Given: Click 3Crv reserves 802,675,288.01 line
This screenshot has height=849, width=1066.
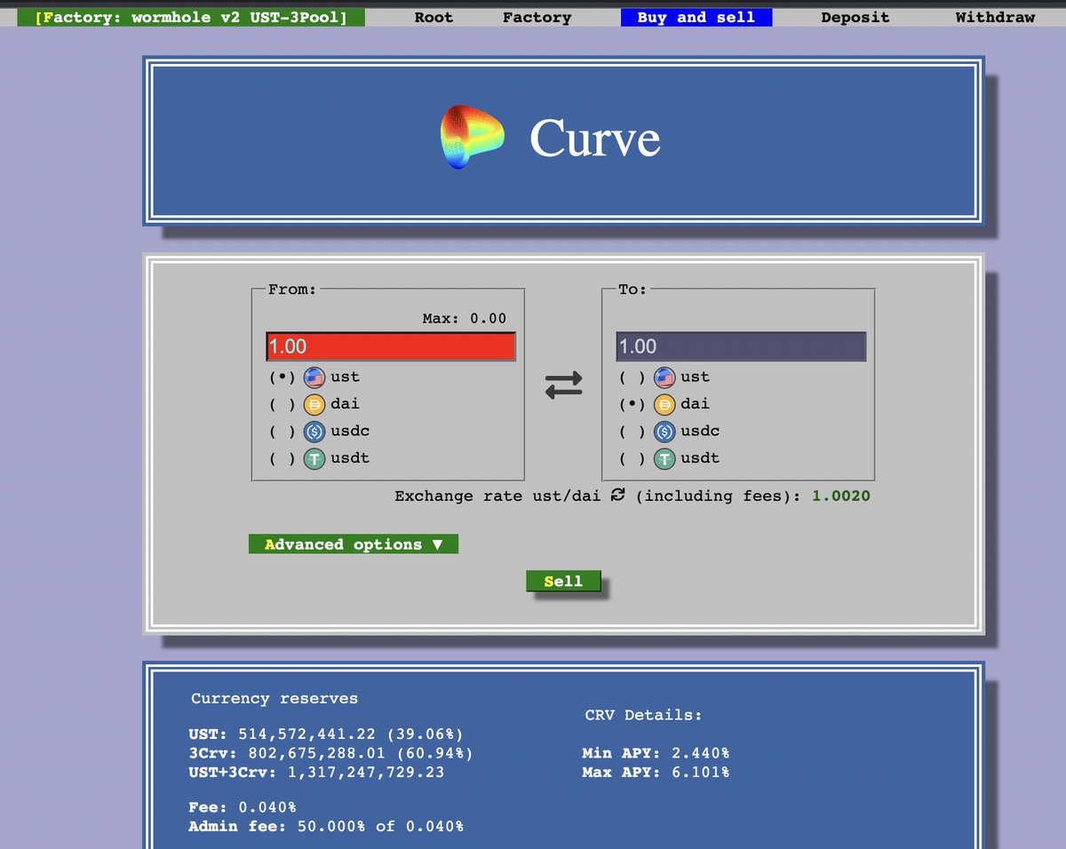Looking at the screenshot, I should pos(330,753).
